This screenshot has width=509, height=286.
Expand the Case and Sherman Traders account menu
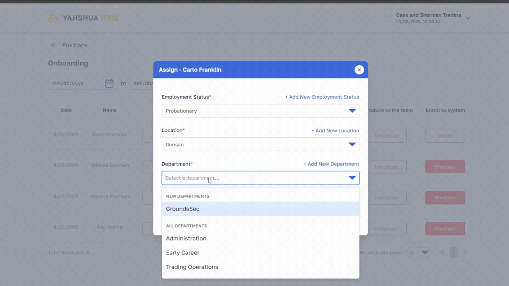click(468, 17)
